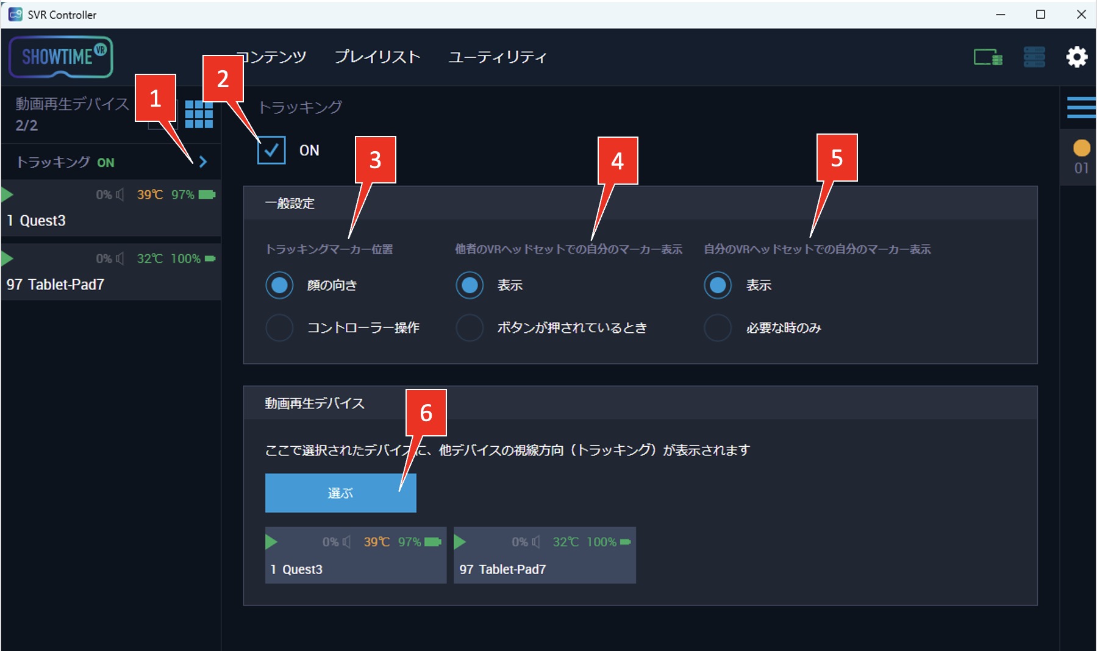Open the コンテンツ tab

[x=271, y=57]
